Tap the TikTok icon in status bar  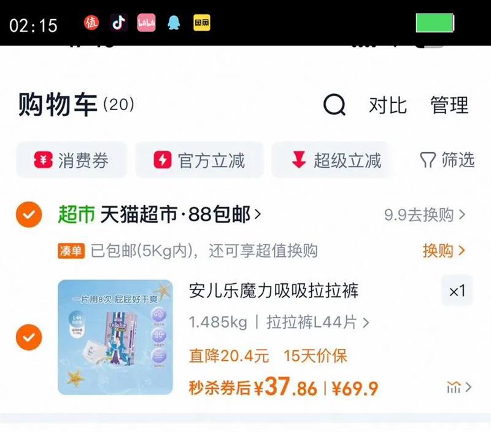118,23
